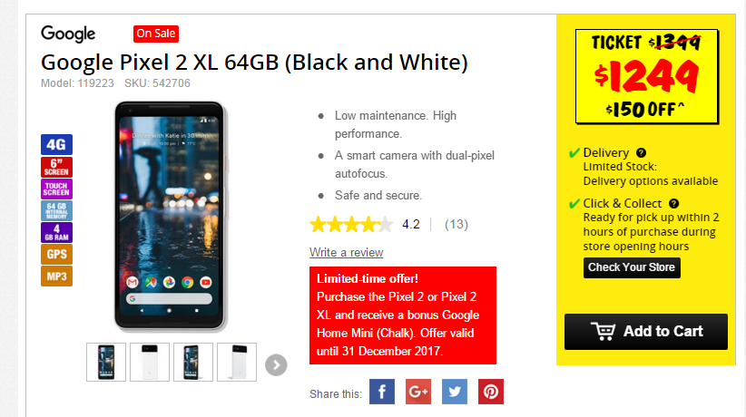Select the fourth white side thumbnail
Screen dimensions: 746x417
pyautogui.click(x=237, y=362)
